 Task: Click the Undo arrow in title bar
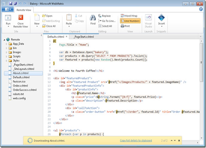[20, 4]
